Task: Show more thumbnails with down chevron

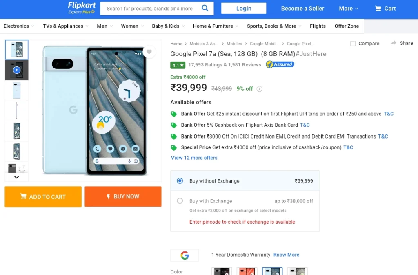Action: pos(16,177)
